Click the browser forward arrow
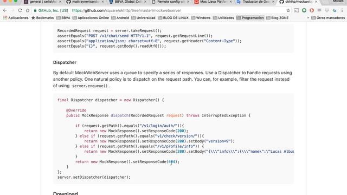The image size is (347, 195). coord(12,10)
